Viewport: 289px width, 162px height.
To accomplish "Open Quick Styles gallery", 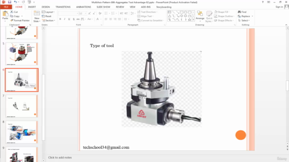I will coord(209,17).
